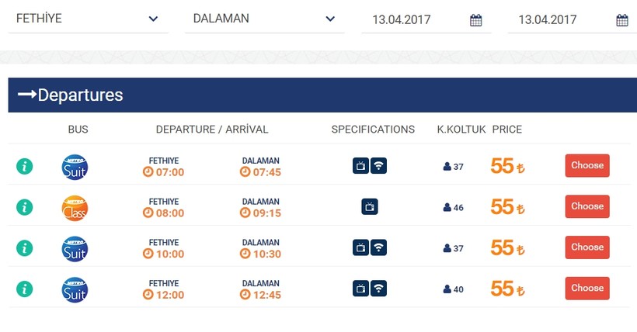Click the Suit bus logo at 10:00
Screen dimensions: 637x332
(x=75, y=248)
